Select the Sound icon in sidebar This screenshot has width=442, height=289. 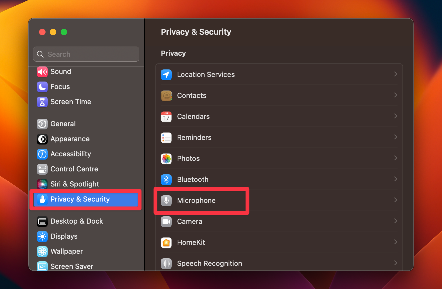click(42, 72)
